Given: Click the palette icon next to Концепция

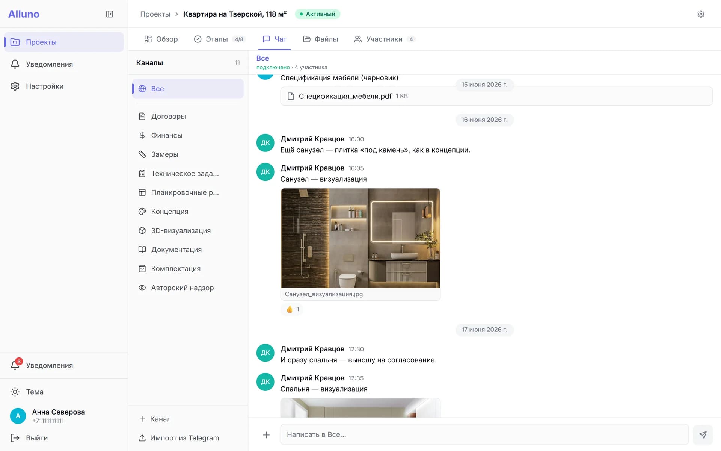Looking at the screenshot, I should pos(142,212).
